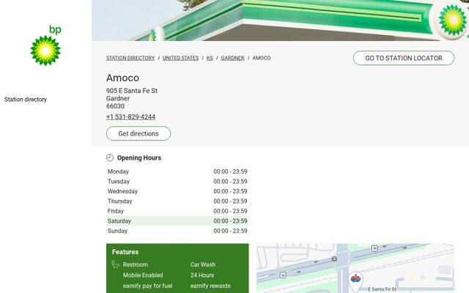Select the Monday opening hours row
This screenshot has width=469, height=293.
177,171
